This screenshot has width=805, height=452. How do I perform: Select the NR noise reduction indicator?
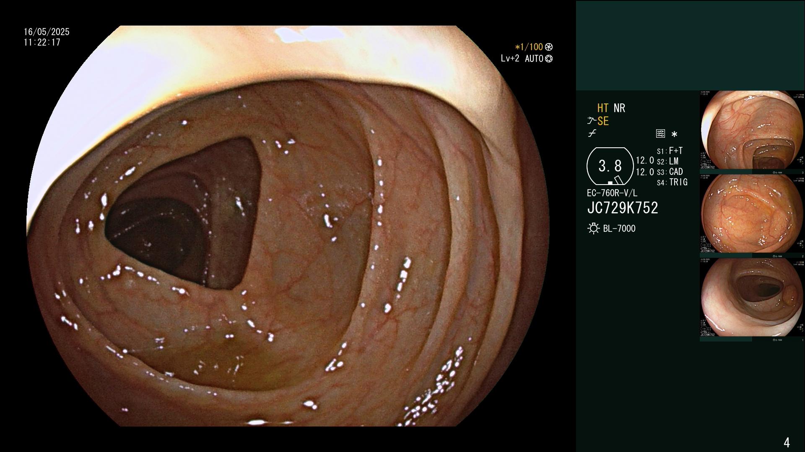coord(619,108)
